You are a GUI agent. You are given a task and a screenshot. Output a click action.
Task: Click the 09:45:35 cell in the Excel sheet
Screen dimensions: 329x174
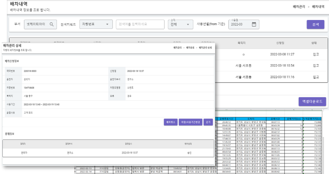(x=226, y=125)
